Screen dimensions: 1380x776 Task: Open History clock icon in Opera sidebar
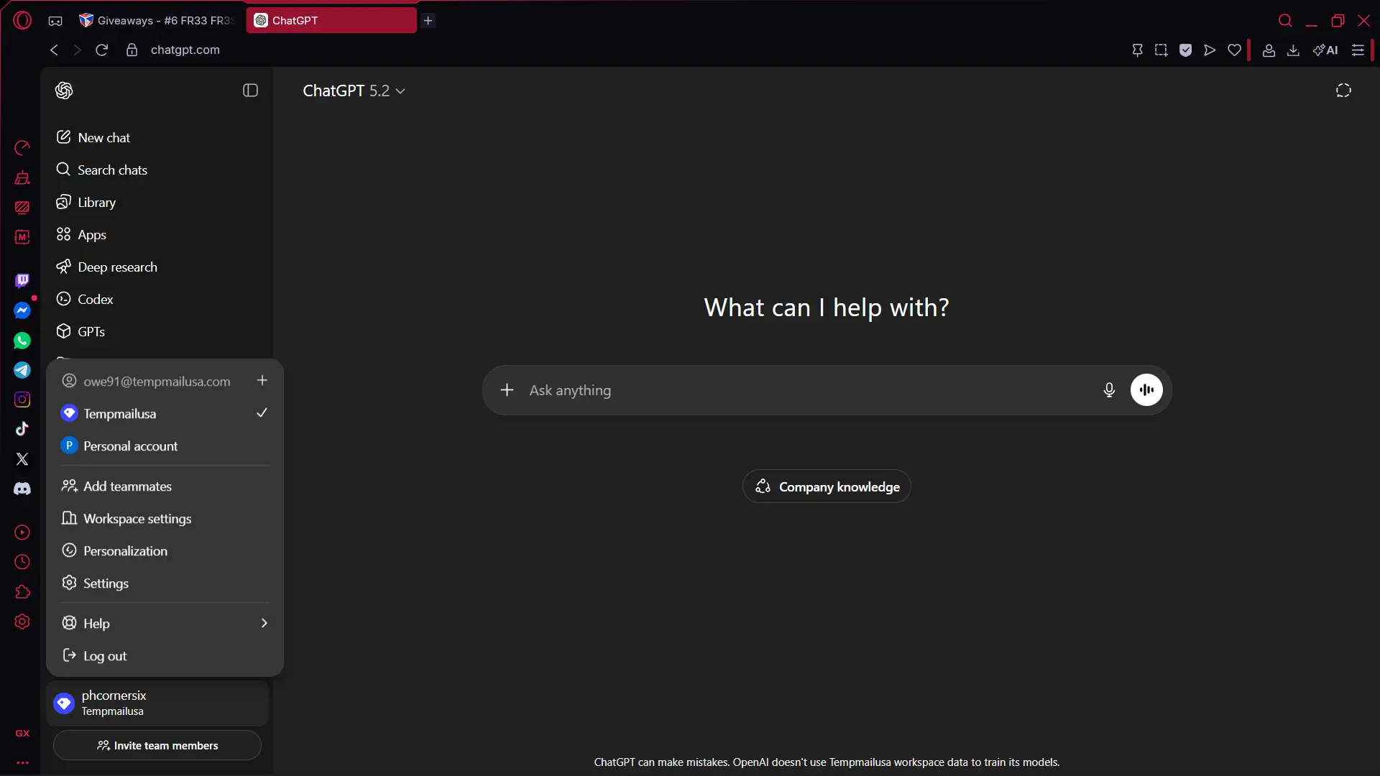(x=22, y=562)
